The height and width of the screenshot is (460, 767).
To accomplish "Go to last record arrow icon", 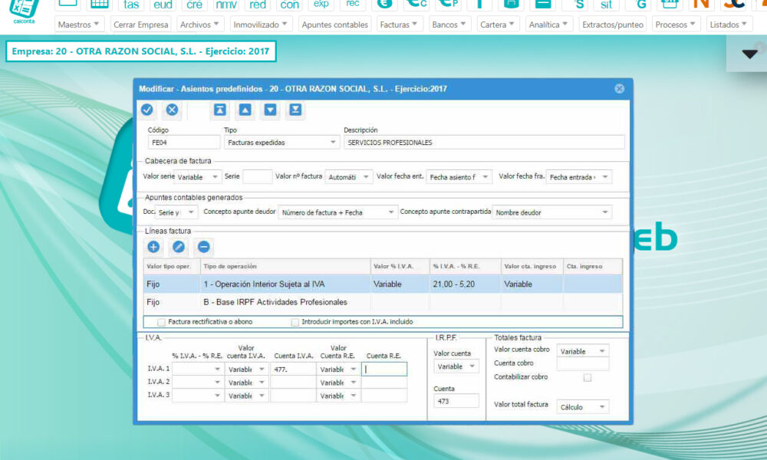I will (x=295, y=110).
